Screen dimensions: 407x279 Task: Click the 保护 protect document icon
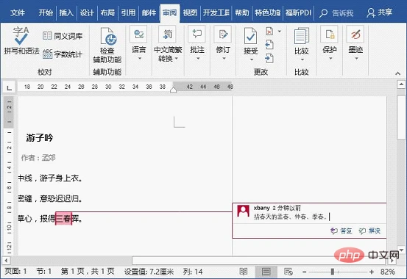[x=329, y=34]
